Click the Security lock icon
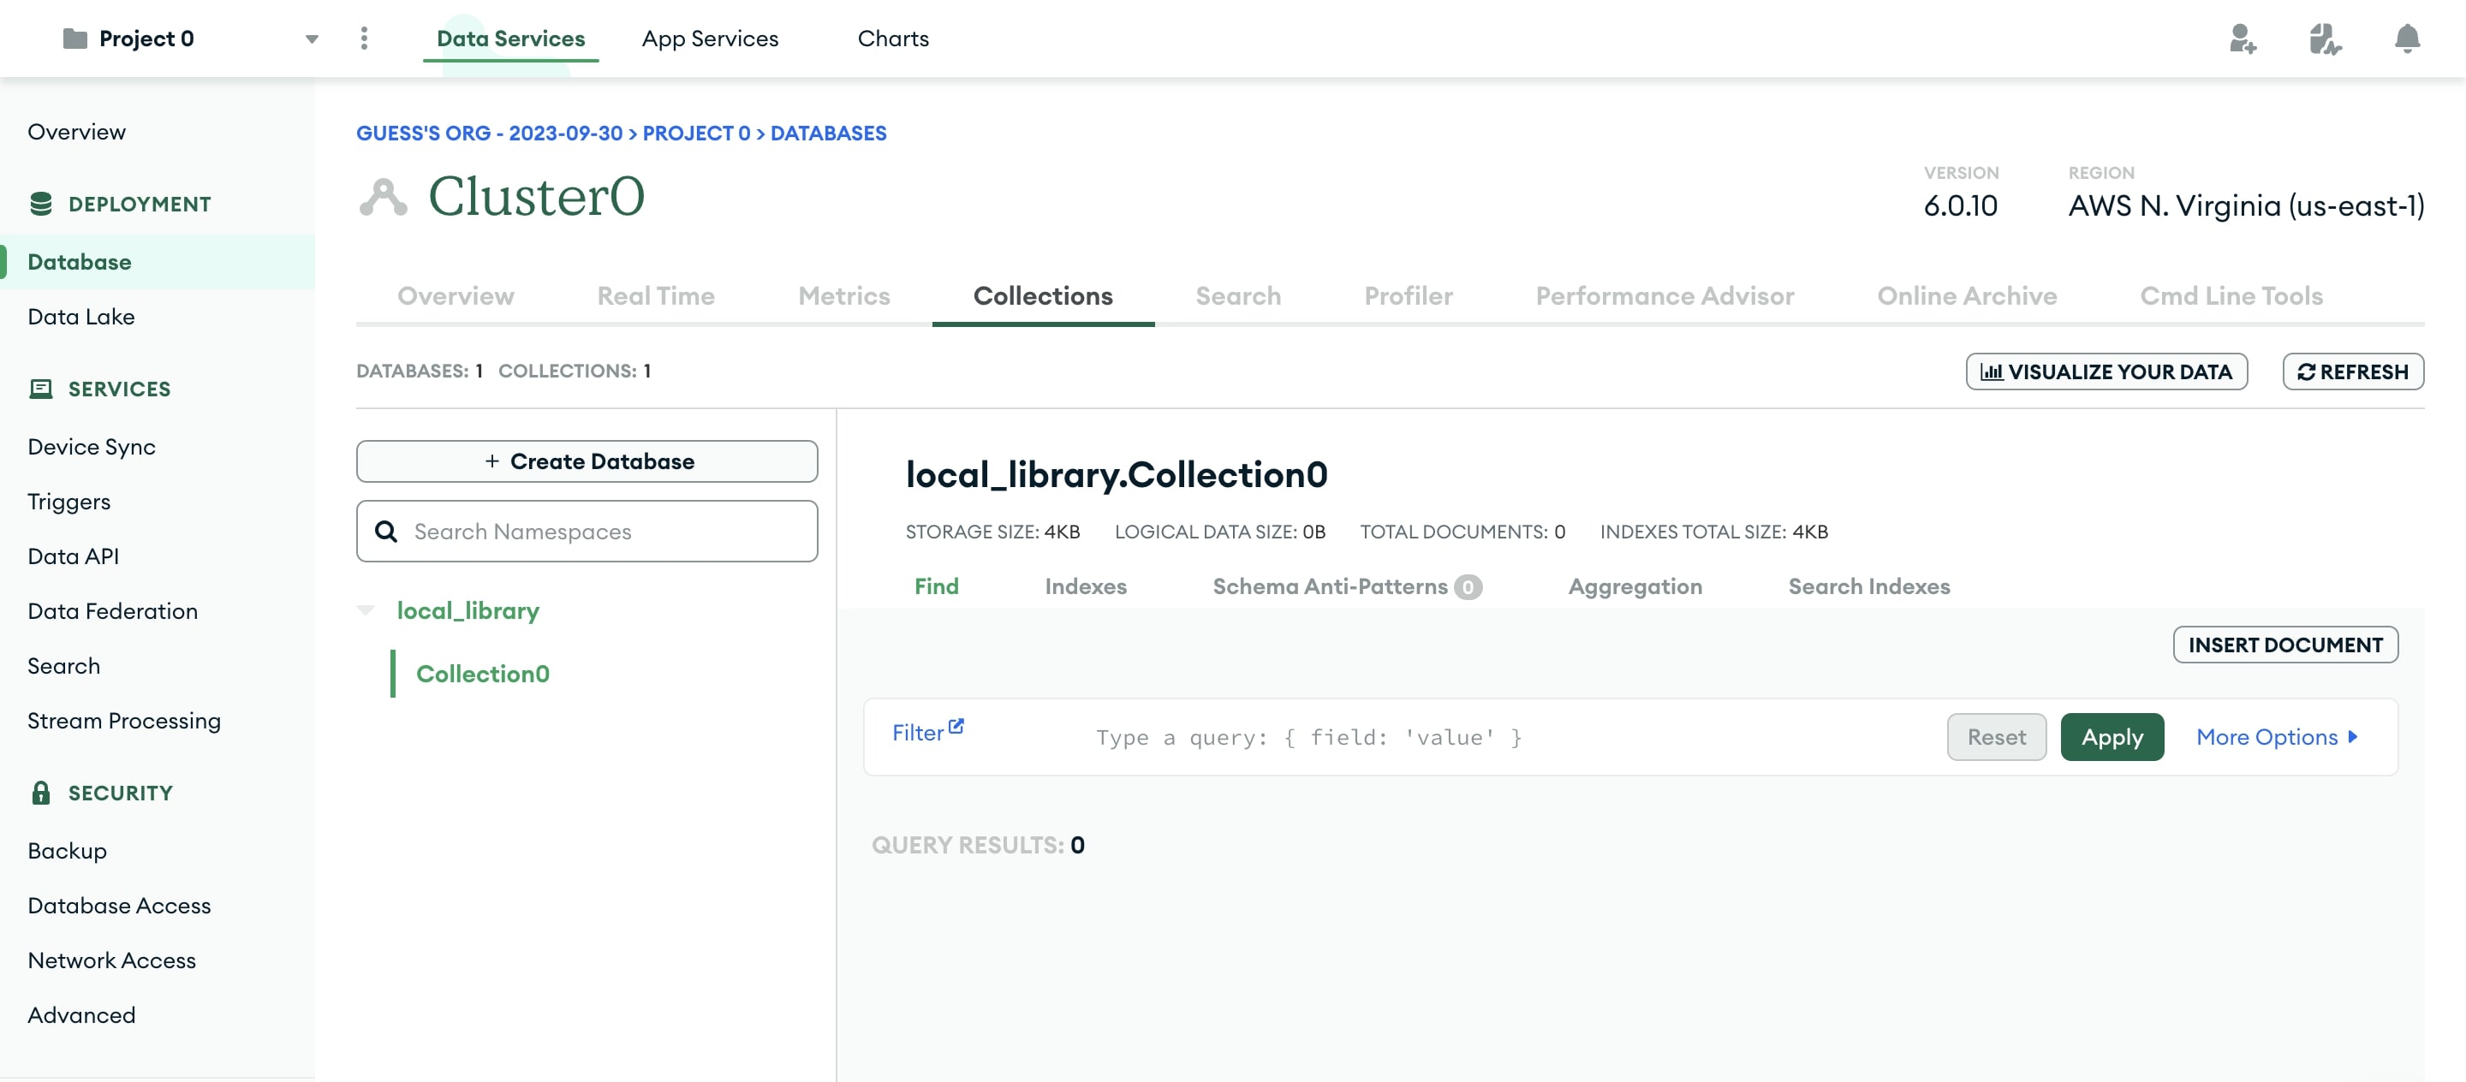 pos(41,792)
